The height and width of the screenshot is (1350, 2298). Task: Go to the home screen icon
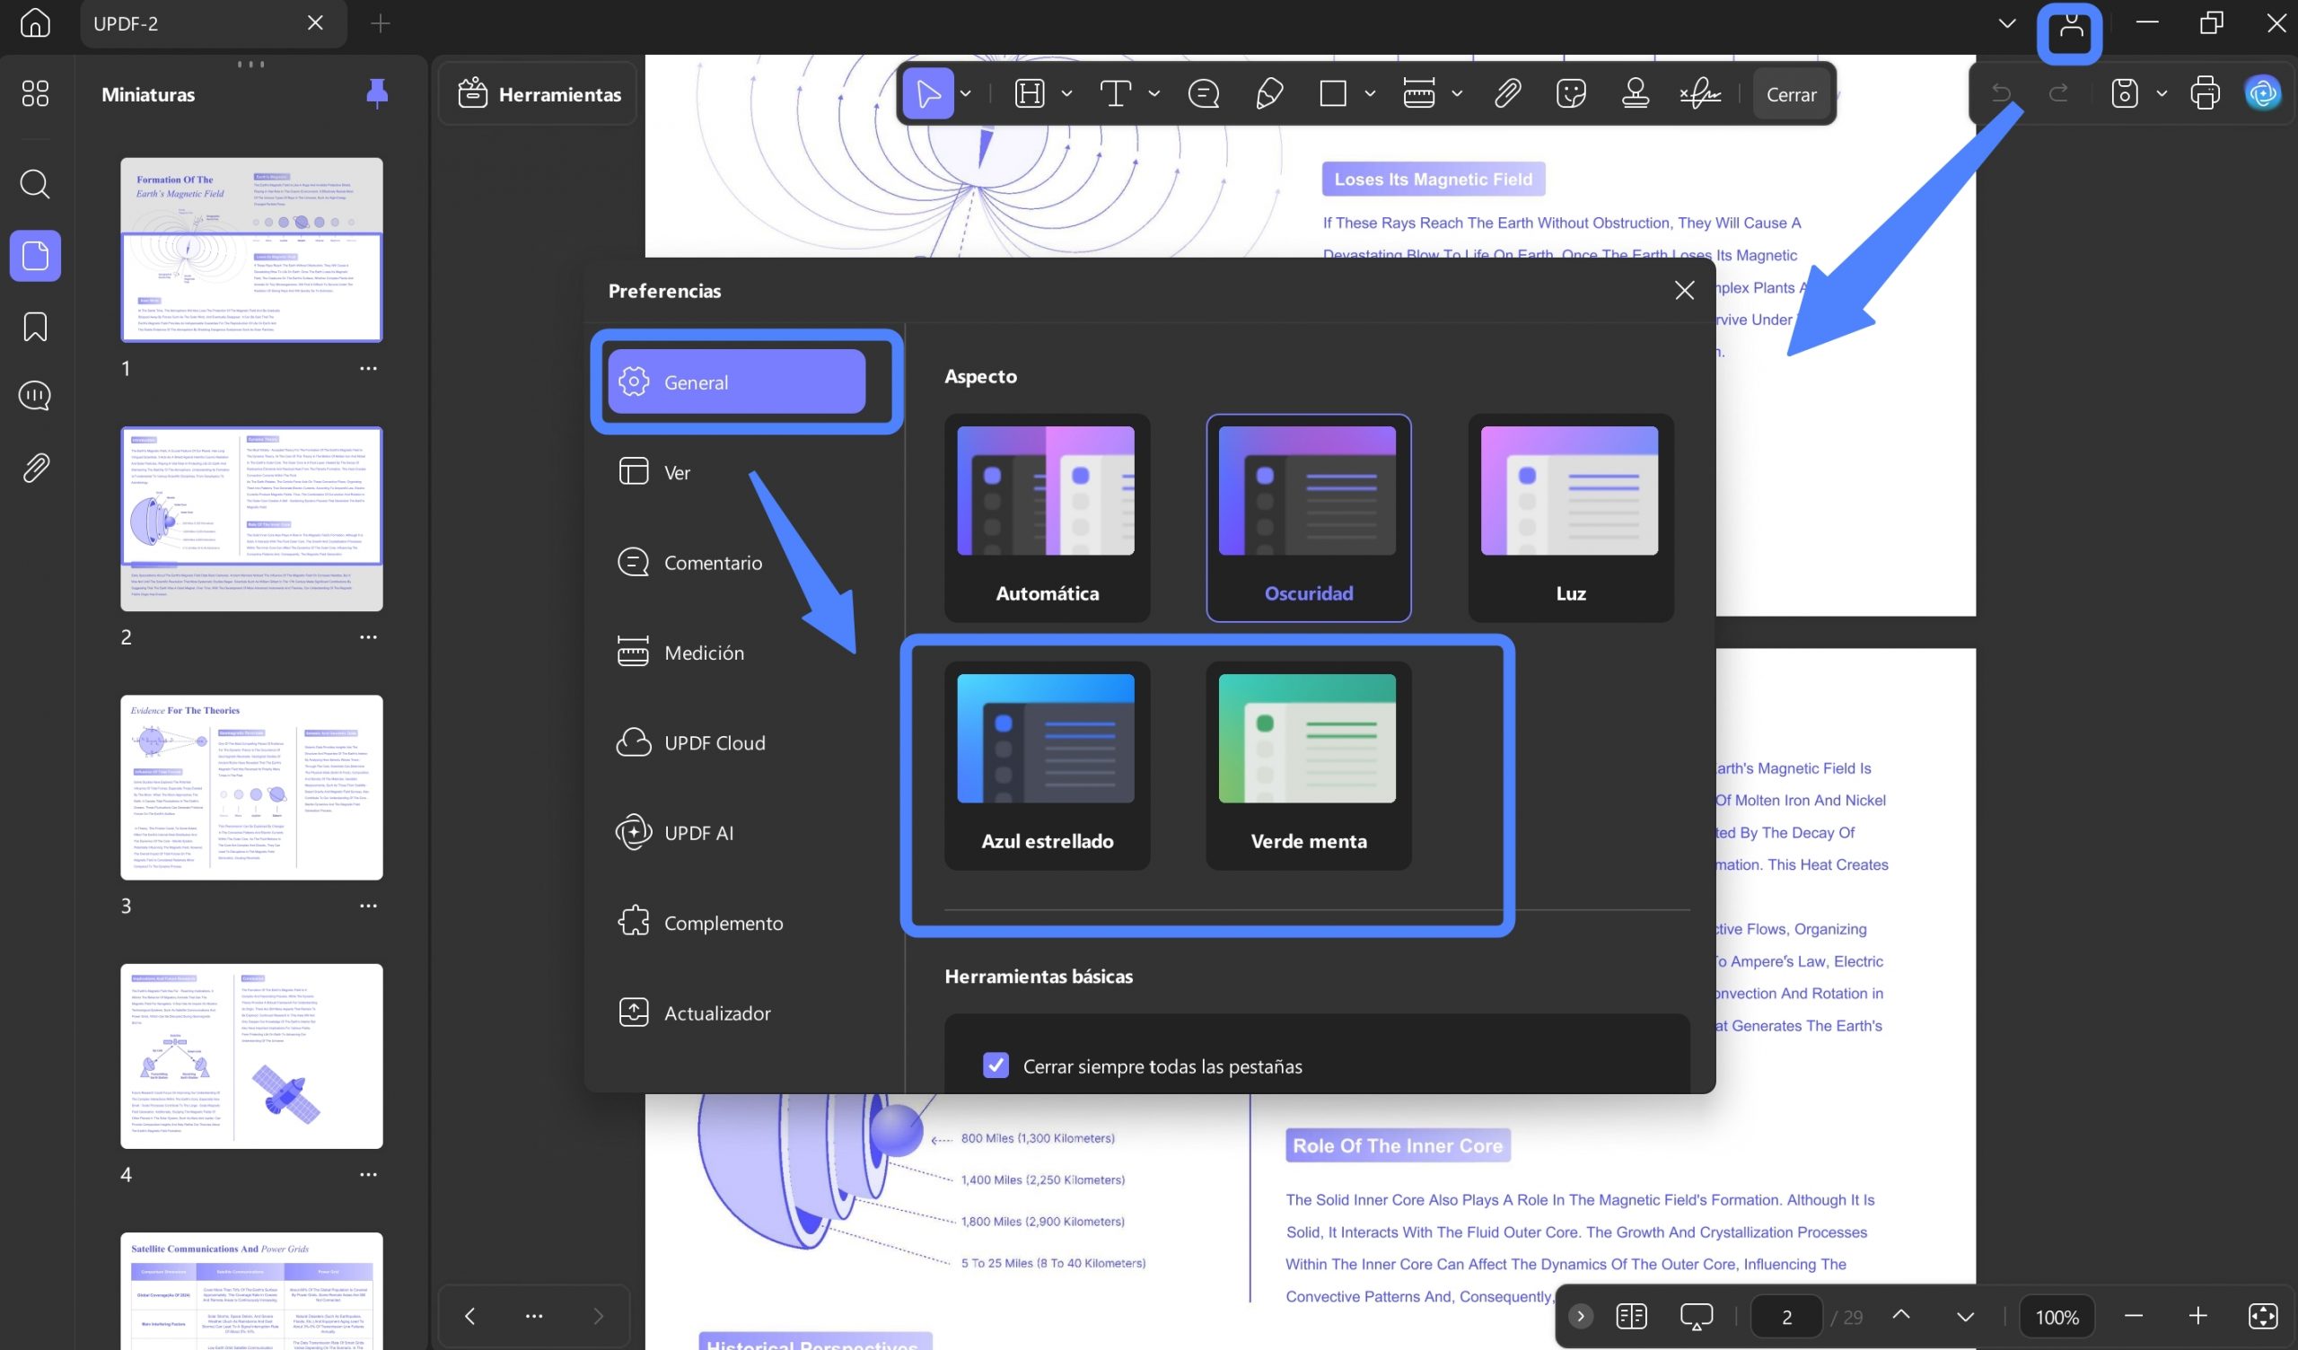point(35,22)
